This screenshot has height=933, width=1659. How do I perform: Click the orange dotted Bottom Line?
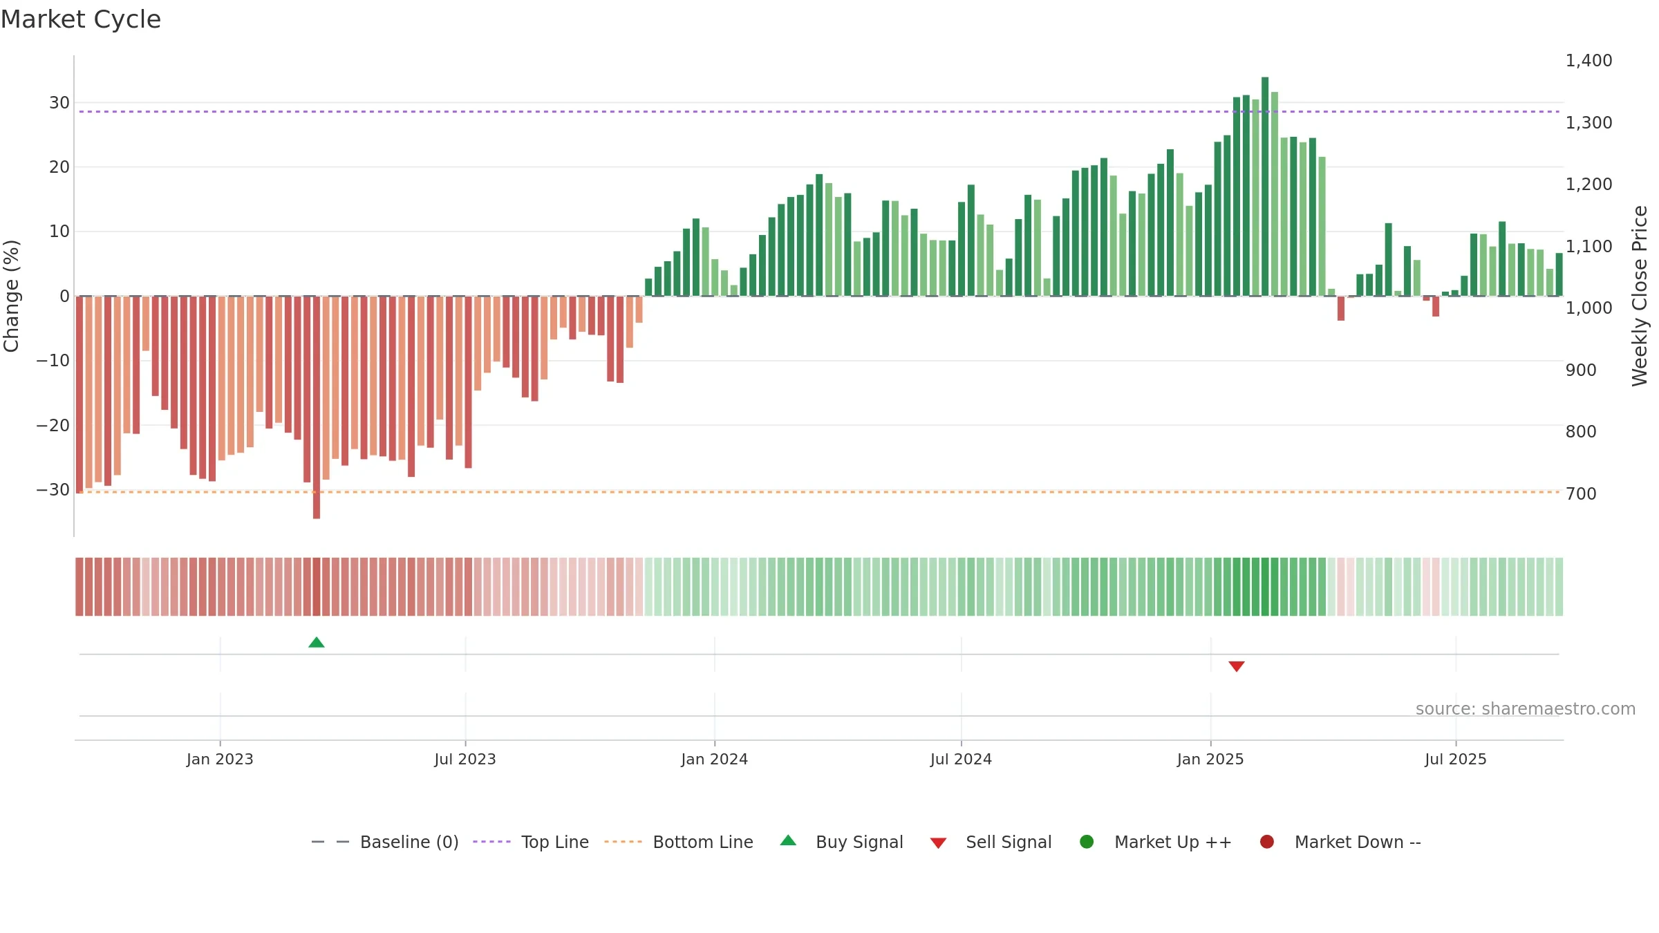pyautogui.click(x=819, y=492)
